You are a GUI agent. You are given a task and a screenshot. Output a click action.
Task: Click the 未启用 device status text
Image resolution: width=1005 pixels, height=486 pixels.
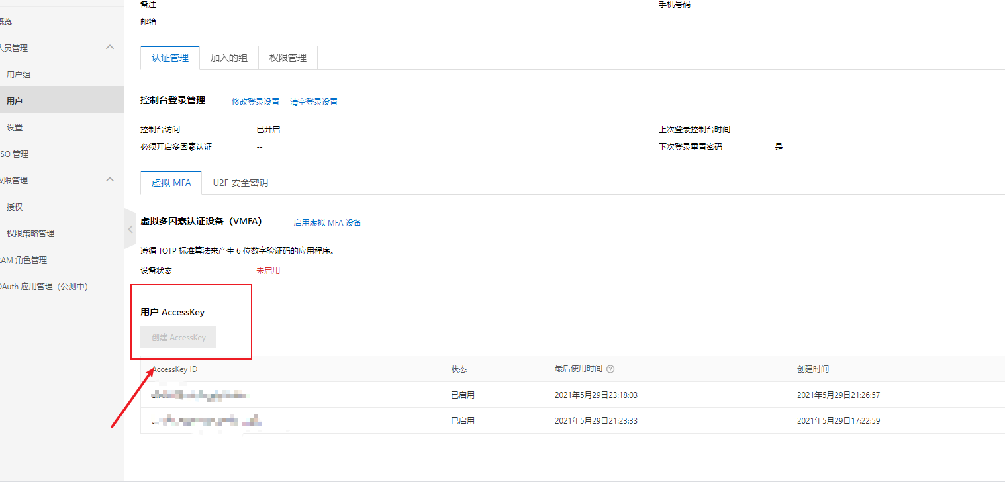tap(268, 271)
